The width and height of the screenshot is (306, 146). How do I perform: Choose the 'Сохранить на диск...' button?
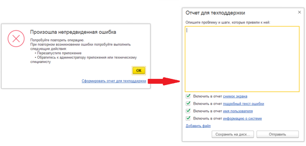233,134
